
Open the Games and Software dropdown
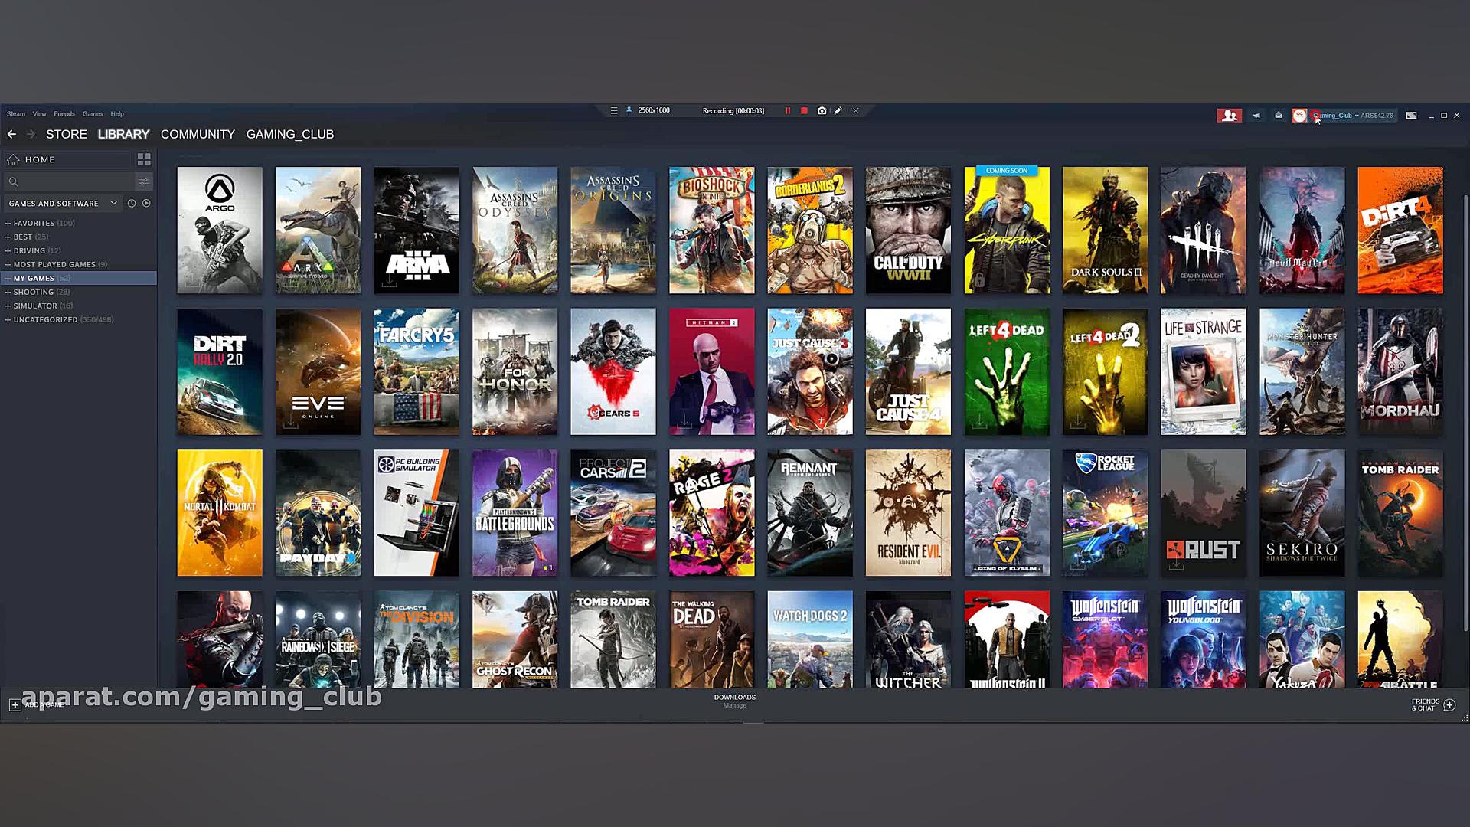pos(63,203)
